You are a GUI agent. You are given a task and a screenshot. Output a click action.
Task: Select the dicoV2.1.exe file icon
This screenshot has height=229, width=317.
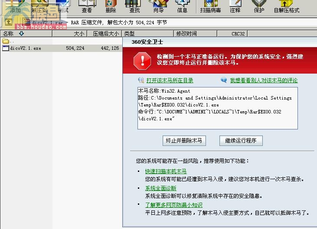6,48
